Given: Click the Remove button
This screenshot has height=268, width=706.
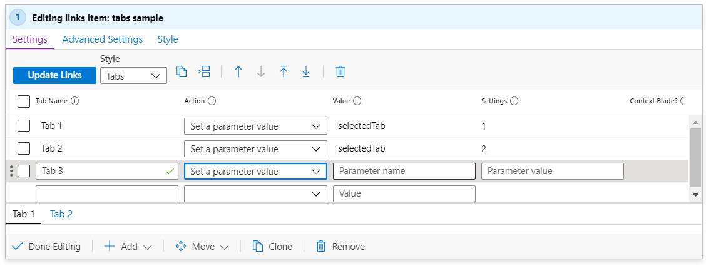Looking at the screenshot, I should click(340, 246).
